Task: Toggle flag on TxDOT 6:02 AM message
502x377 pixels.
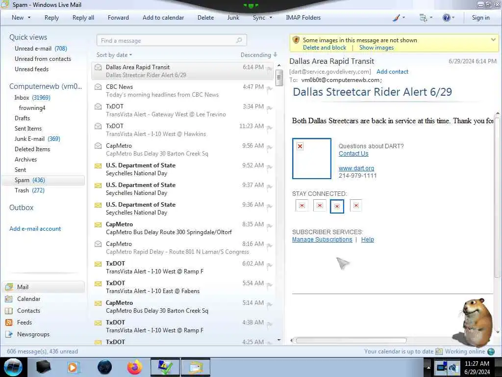Action: (x=269, y=266)
